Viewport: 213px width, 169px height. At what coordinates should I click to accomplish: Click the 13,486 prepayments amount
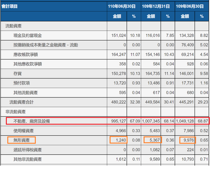pos(154,83)
